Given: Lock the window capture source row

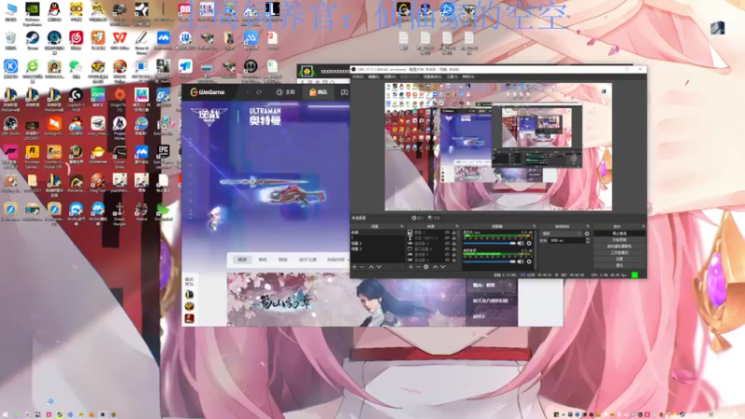Looking at the screenshot, I should tap(454, 249).
